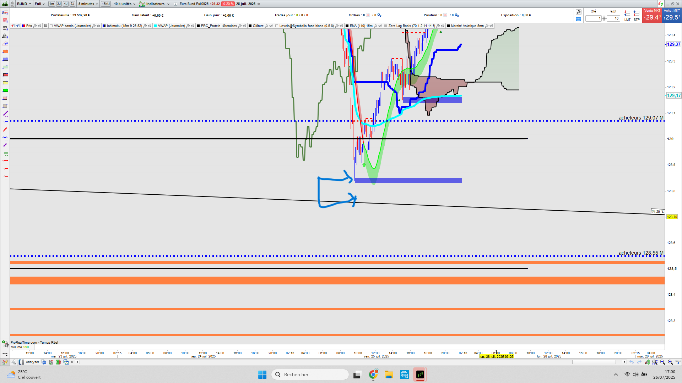Select the 3J history period tab
682x383 pixels.
tap(59, 4)
